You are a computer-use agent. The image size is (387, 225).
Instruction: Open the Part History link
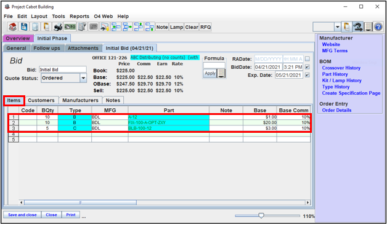tap(335, 74)
